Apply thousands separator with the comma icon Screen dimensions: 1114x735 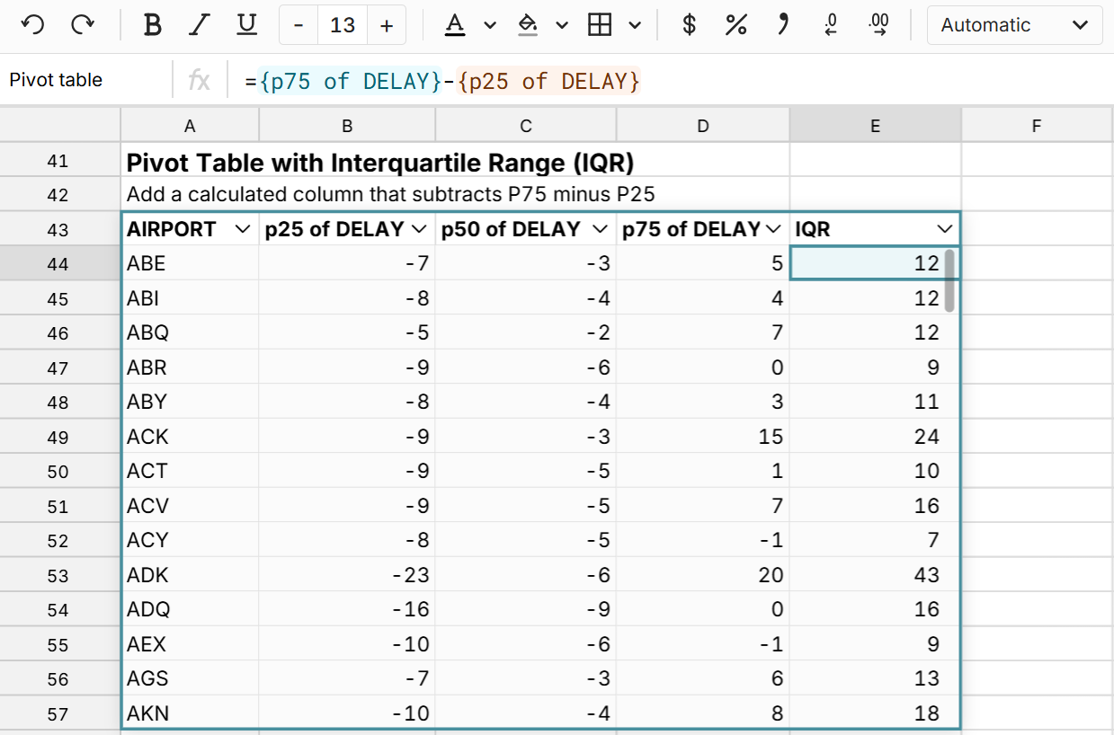(x=782, y=24)
